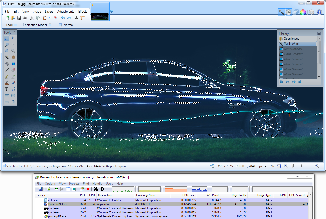Click the Deselect icon in the toolbar
This screenshot has width=326, height=219.
pyautogui.click(x=56, y=18)
